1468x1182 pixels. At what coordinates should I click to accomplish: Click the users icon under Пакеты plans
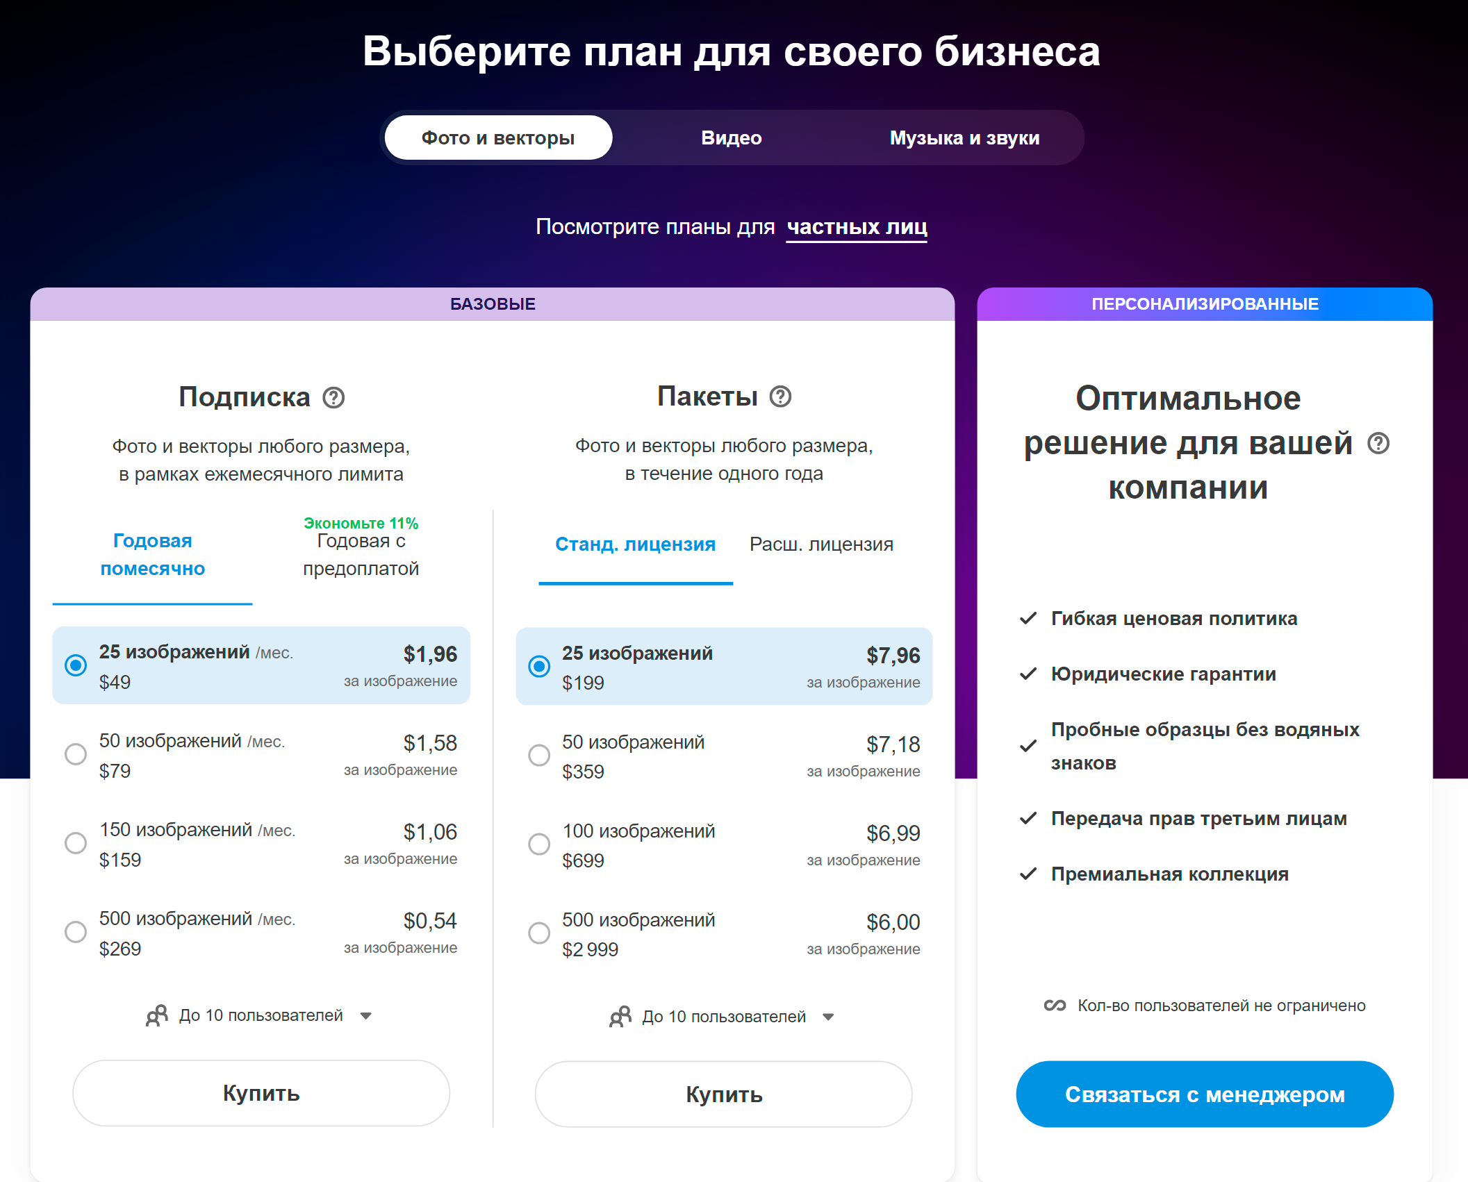(x=620, y=1017)
